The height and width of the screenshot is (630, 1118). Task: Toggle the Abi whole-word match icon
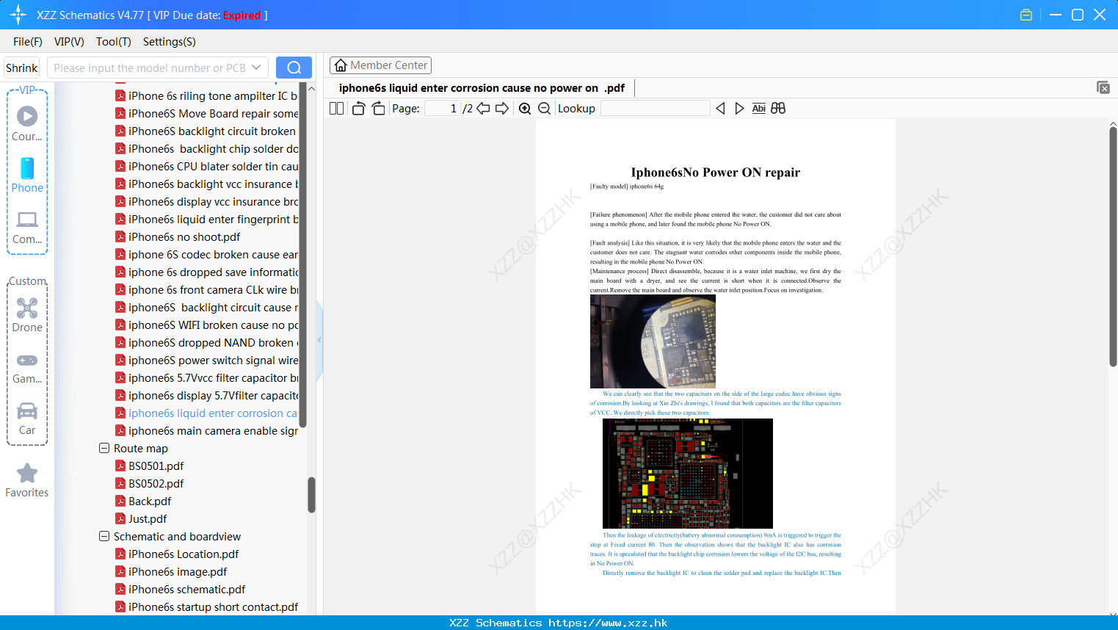pos(759,109)
